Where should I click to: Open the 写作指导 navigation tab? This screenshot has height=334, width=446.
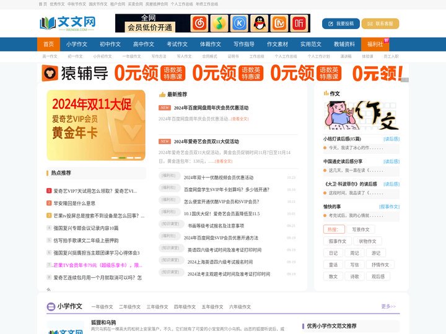coord(244,44)
